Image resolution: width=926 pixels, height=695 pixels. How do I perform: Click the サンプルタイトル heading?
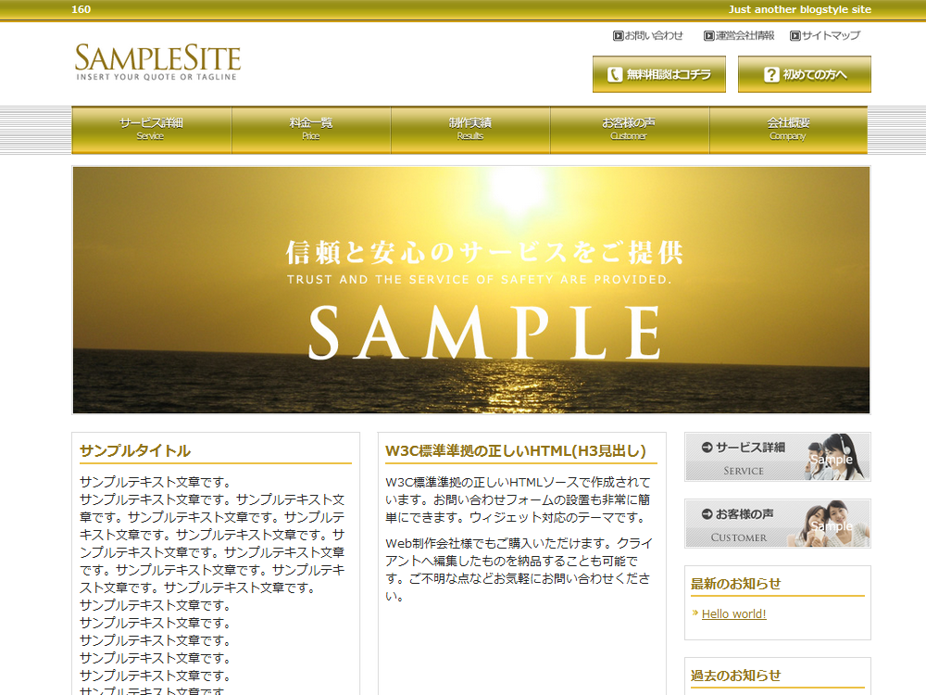coord(135,451)
